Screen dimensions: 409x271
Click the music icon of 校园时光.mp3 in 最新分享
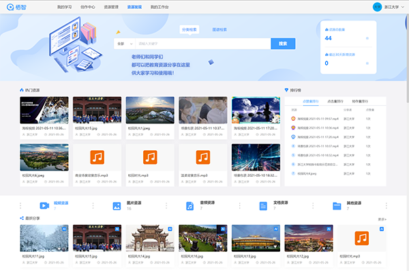pos(362,238)
